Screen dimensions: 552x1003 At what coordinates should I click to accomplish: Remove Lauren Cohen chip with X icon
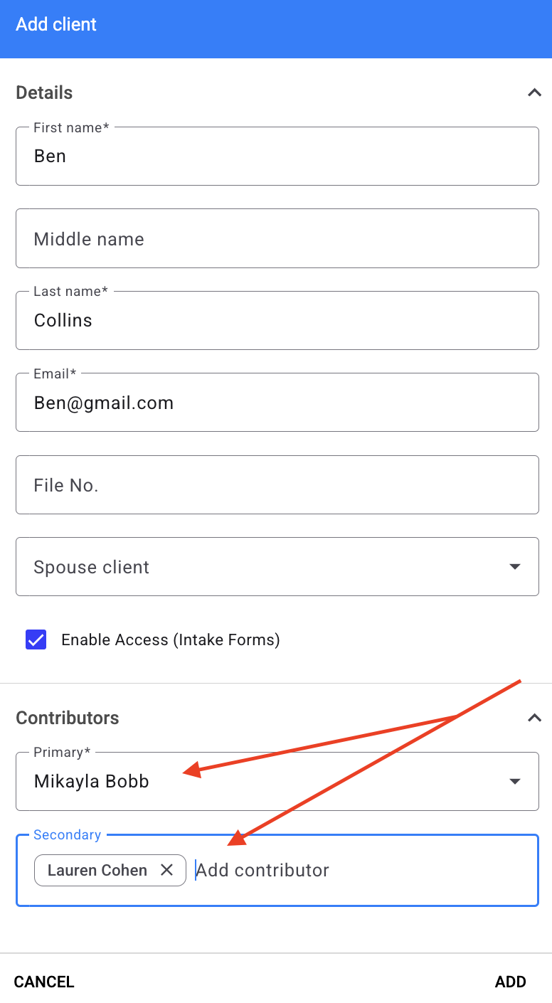coord(167,870)
